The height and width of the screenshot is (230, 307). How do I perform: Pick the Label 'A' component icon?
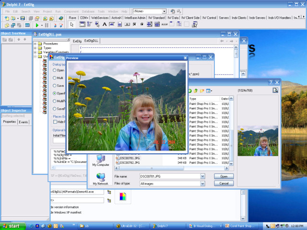tap(105, 24)
